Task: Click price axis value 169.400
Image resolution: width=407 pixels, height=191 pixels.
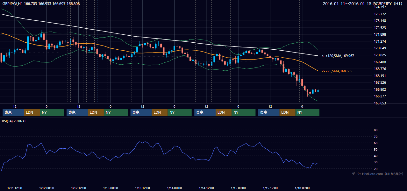Action: coord(380,62)
